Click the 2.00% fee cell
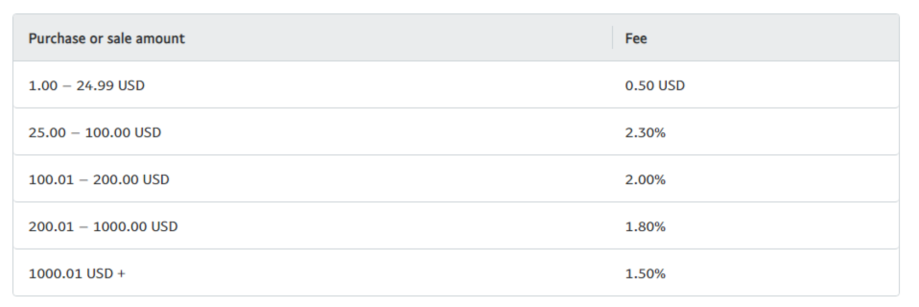This screenshot has width=919, height=307. [645, 180]
